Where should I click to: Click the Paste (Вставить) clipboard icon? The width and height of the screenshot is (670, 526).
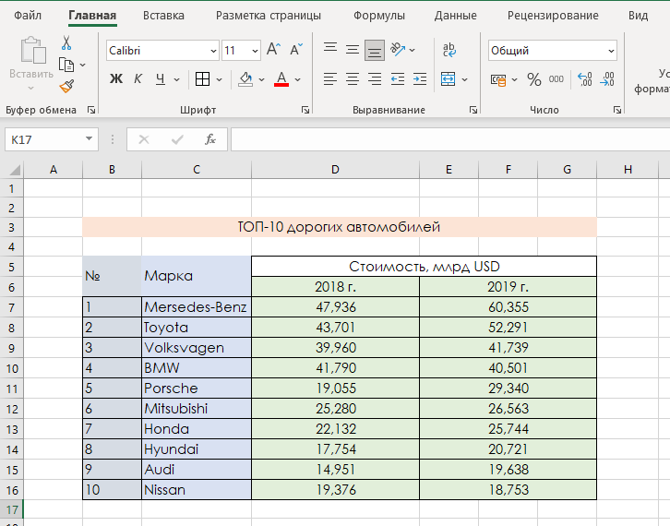tap(32, 51)
